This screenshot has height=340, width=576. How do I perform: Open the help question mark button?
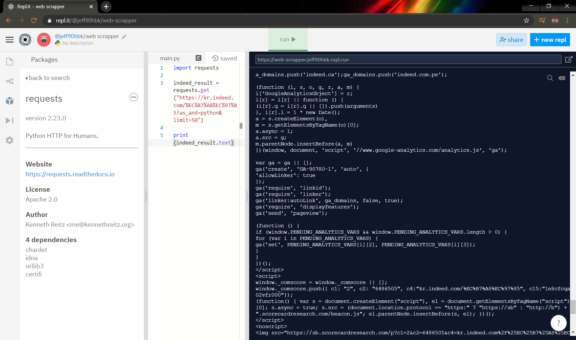point(559,323)
